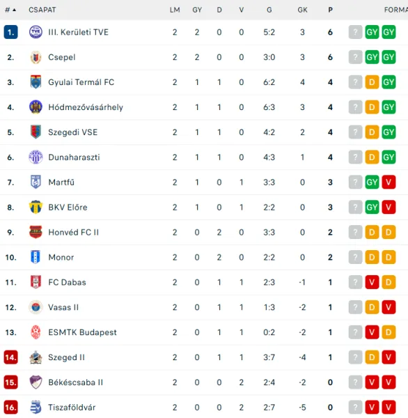Click the Tiszaföldvár team logo
The height and width of the screenshot is (418, 408).
coord(36,407)
